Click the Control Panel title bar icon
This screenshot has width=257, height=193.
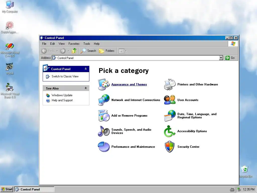pyautogui.click(x=42, y=38)
